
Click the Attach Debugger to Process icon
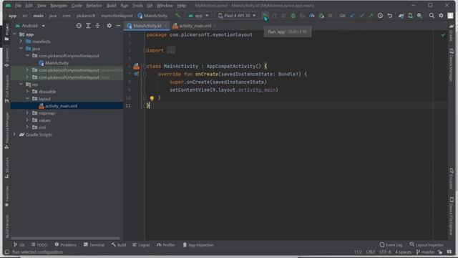[321, 16]
